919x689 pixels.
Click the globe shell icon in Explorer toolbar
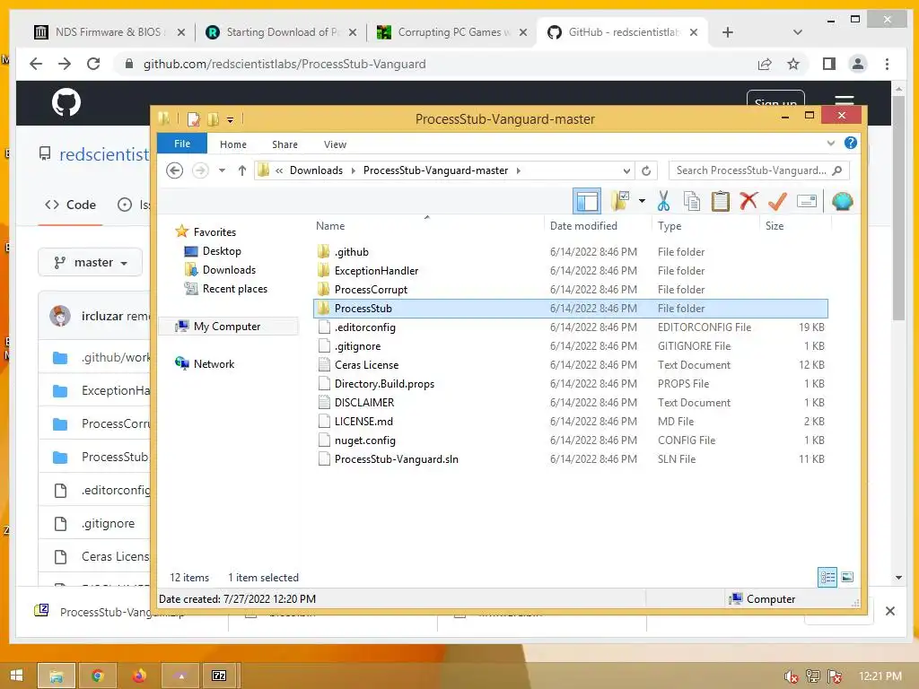click(842, 201)
